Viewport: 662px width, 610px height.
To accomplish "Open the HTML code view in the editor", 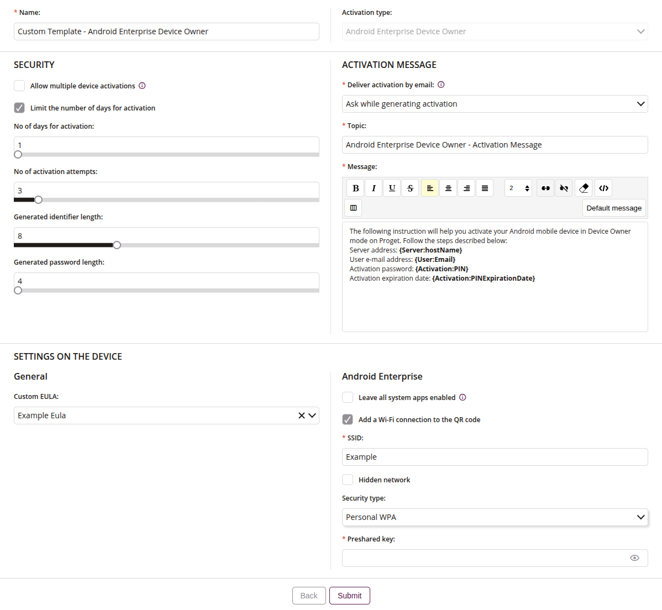I will coord(603,188).
